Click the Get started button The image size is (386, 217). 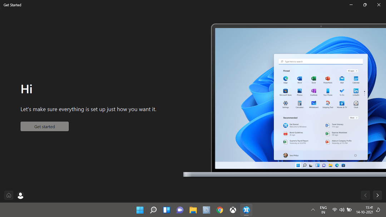(45, 126)
